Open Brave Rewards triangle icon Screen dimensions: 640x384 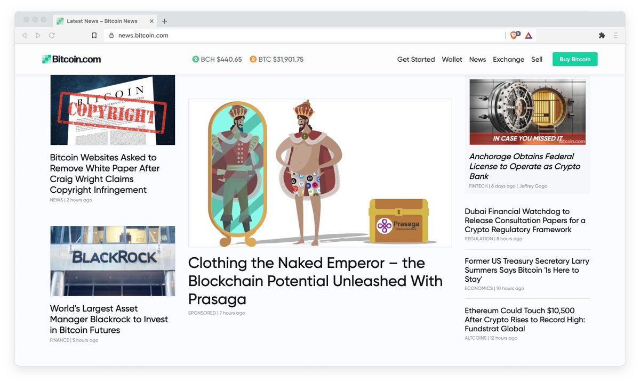[x=529, y=35]
